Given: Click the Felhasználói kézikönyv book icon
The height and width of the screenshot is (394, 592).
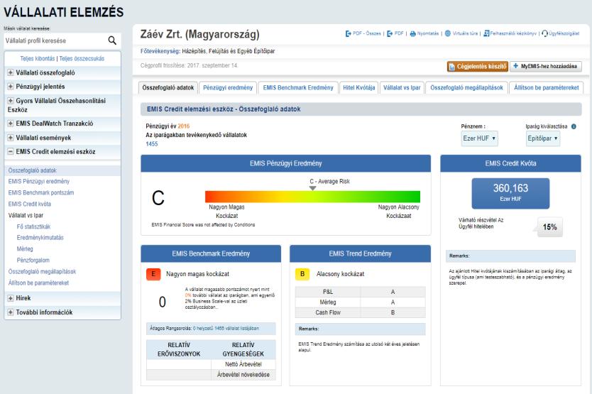Looking at the screenshot, I should point(486,33).
